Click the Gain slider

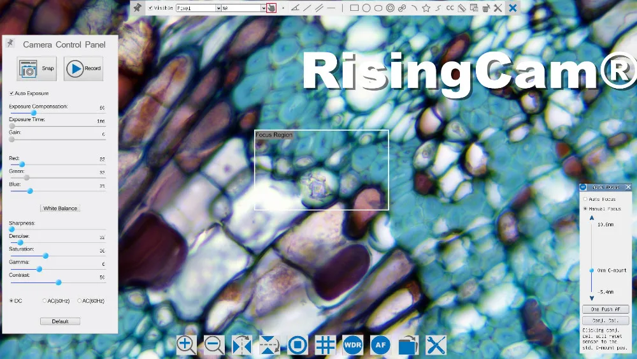click(57, 139)
